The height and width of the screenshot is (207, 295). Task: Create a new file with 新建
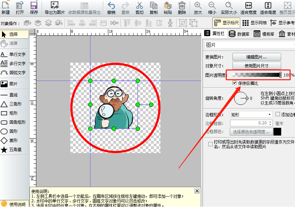tap(6, 8)
